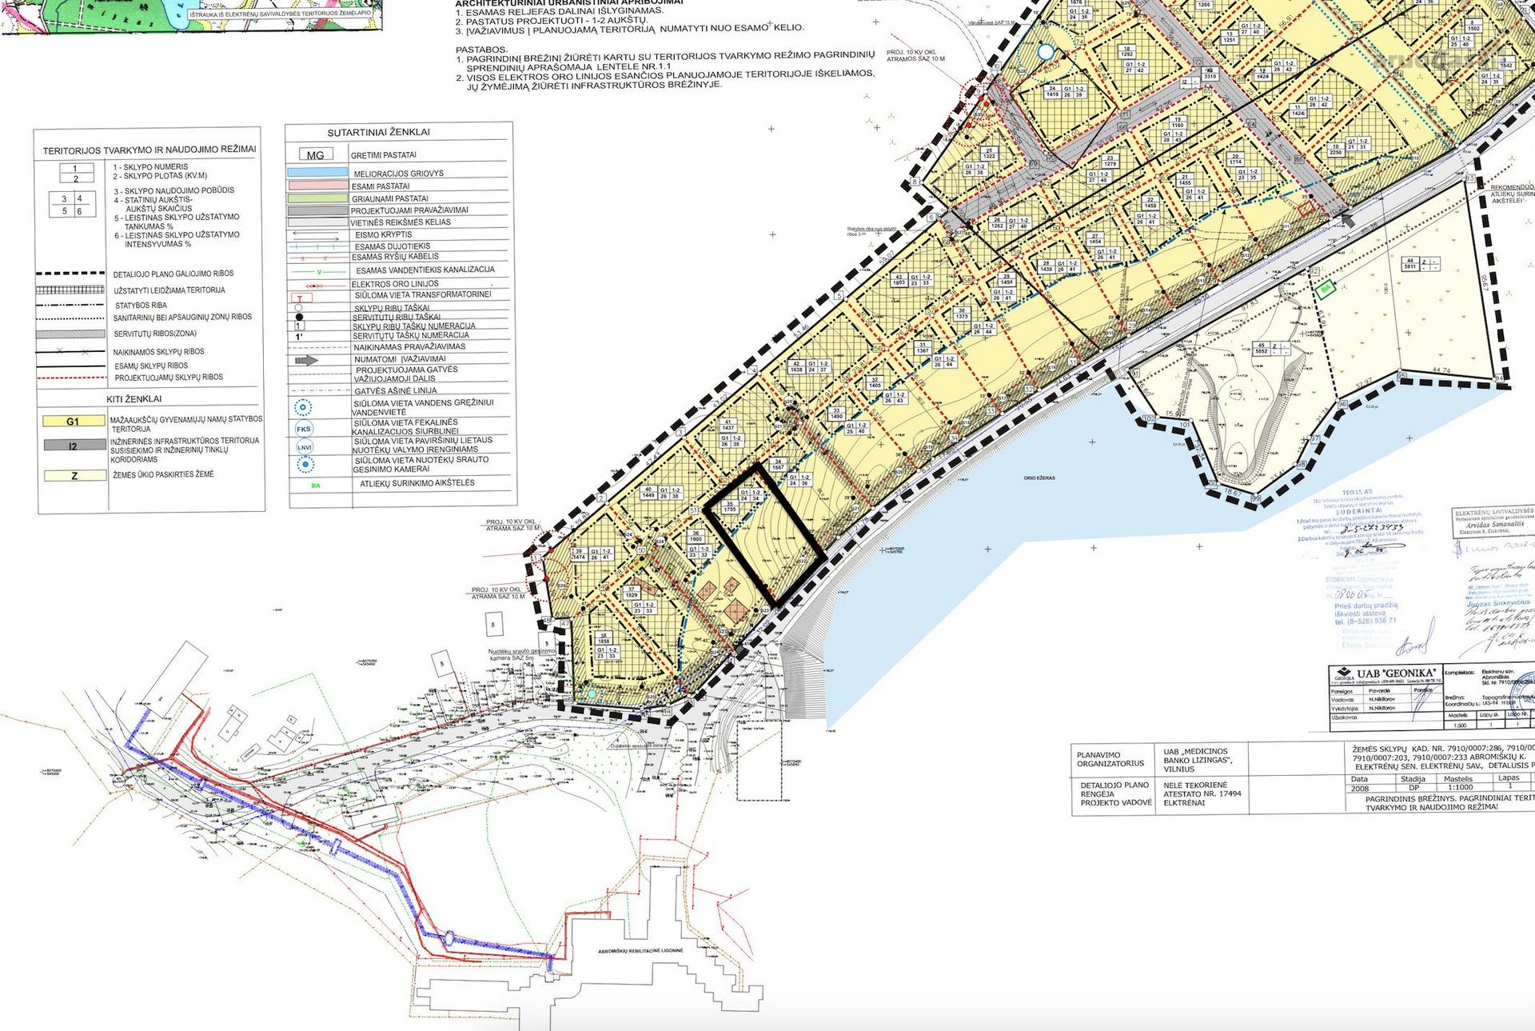The height and width of the screenshot is (1031, 1535).
Task: Click the 1-over-2 parcel box in legend
Action: click(x=76, y=173)
